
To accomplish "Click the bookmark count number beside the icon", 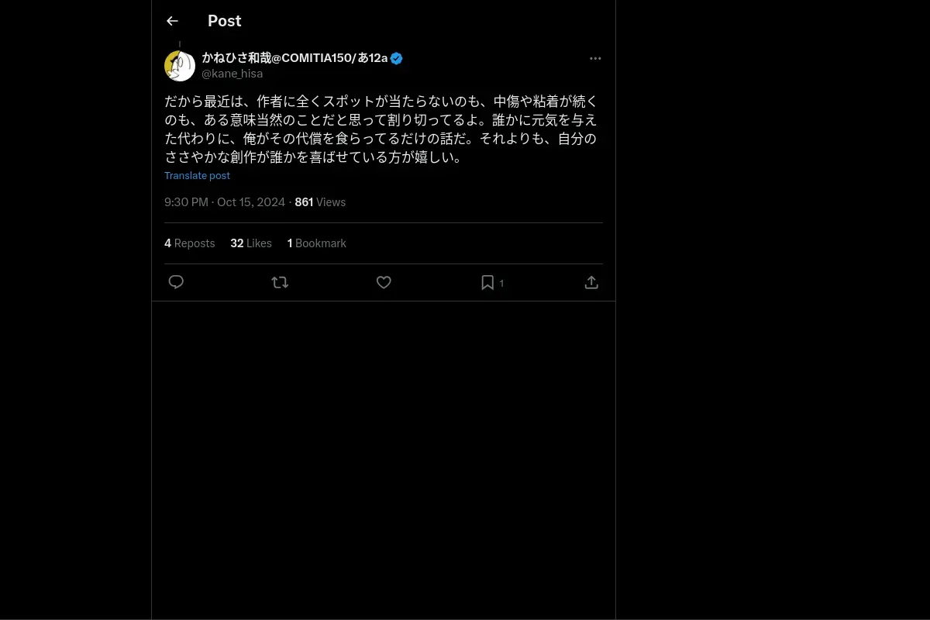I will pyautogui.click(x=501, y=284).
